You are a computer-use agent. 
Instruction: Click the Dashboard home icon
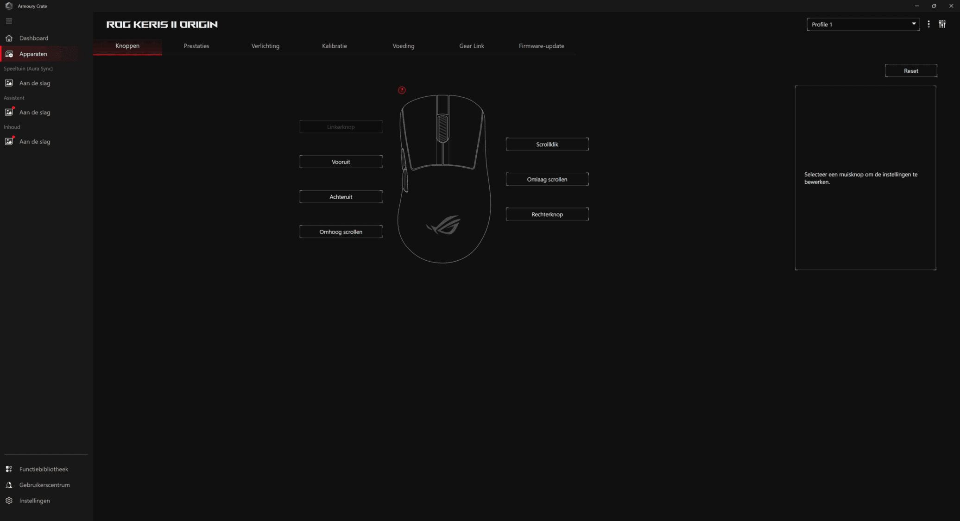pos(9,38)
